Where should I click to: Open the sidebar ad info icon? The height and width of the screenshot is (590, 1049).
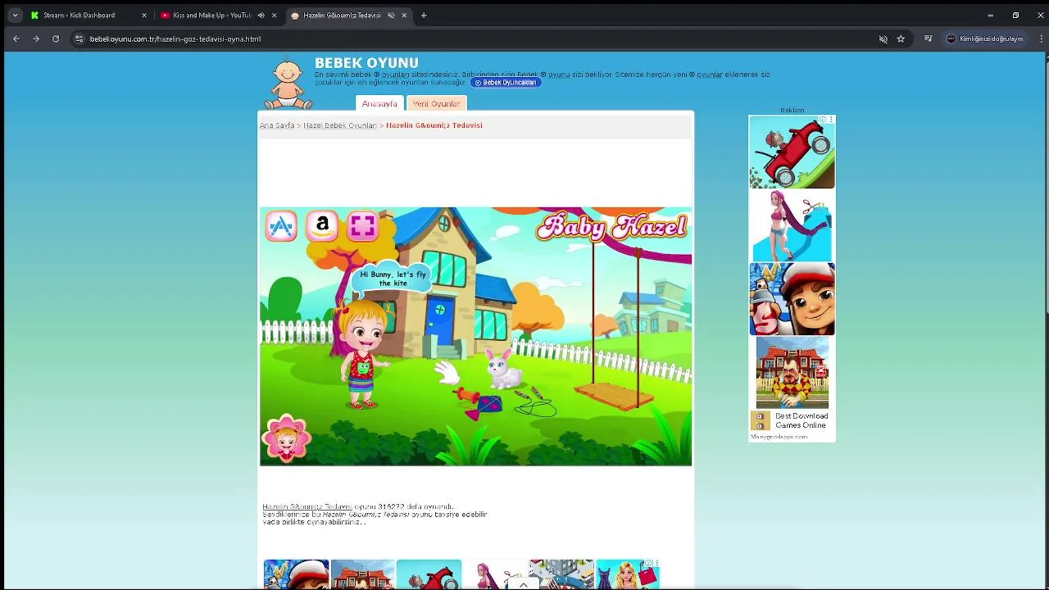[824, 120]
